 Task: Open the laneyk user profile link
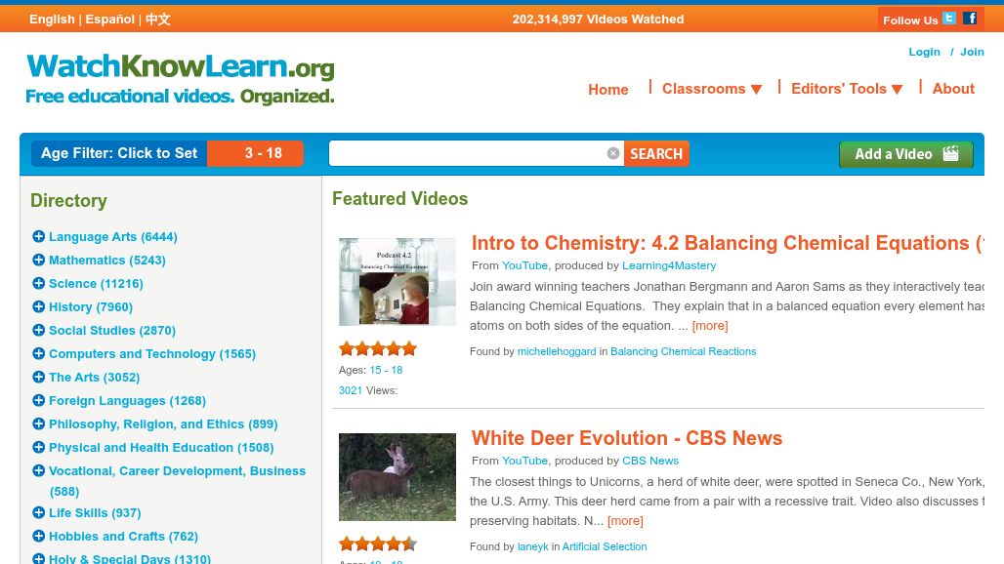coord(532,546)
